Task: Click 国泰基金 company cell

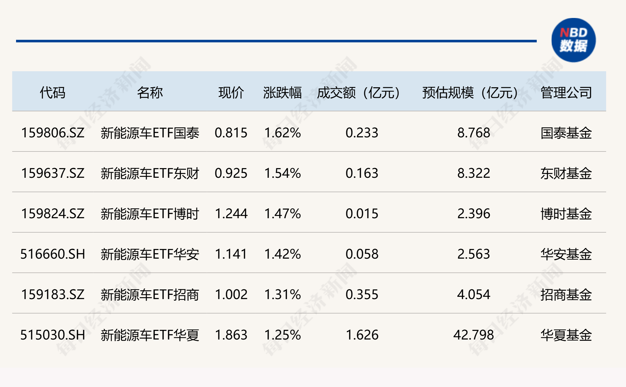Action: click(x=566, y=133)
